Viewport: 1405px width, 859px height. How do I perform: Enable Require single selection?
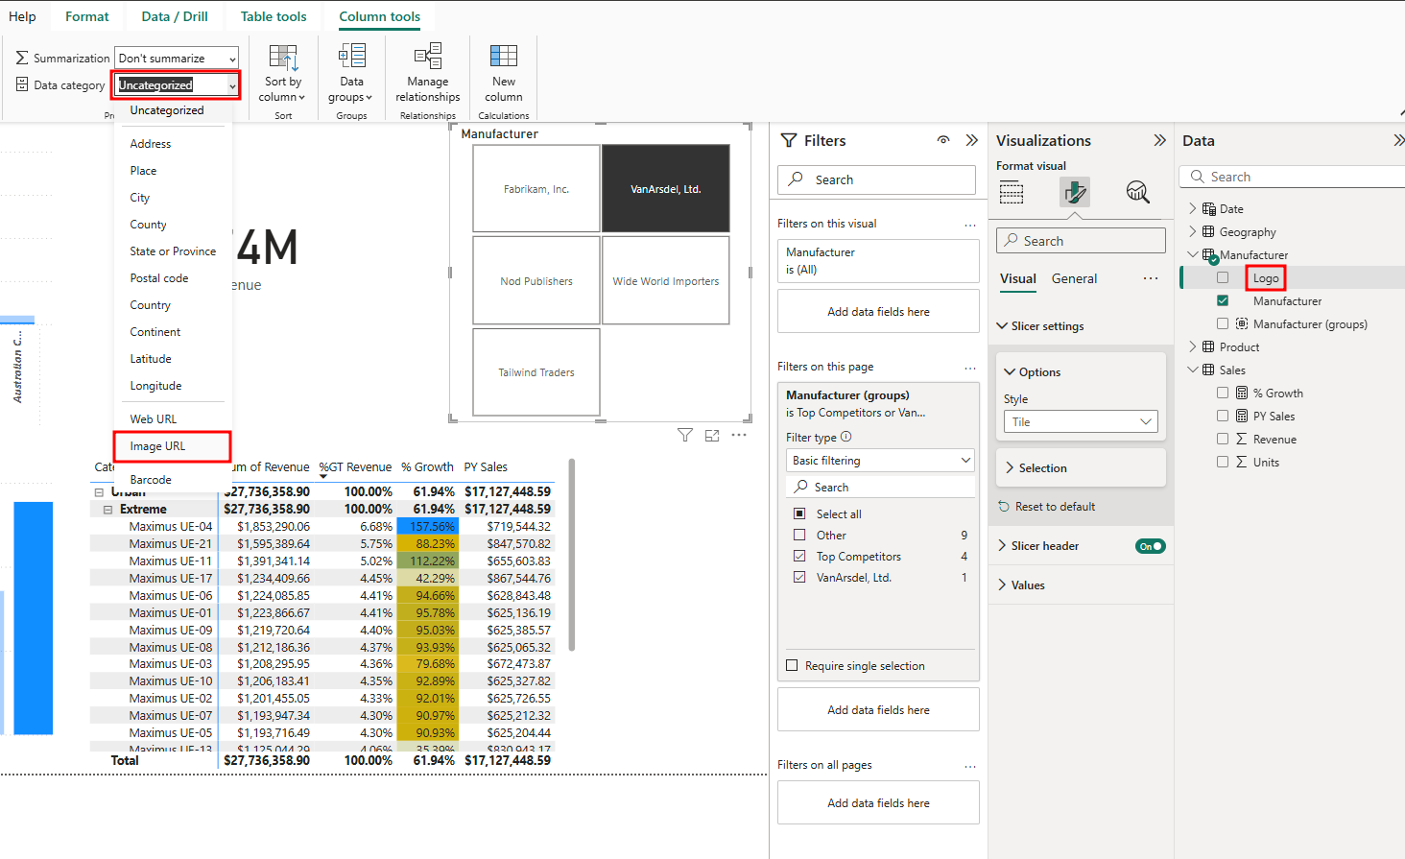(x=792, y=665)
